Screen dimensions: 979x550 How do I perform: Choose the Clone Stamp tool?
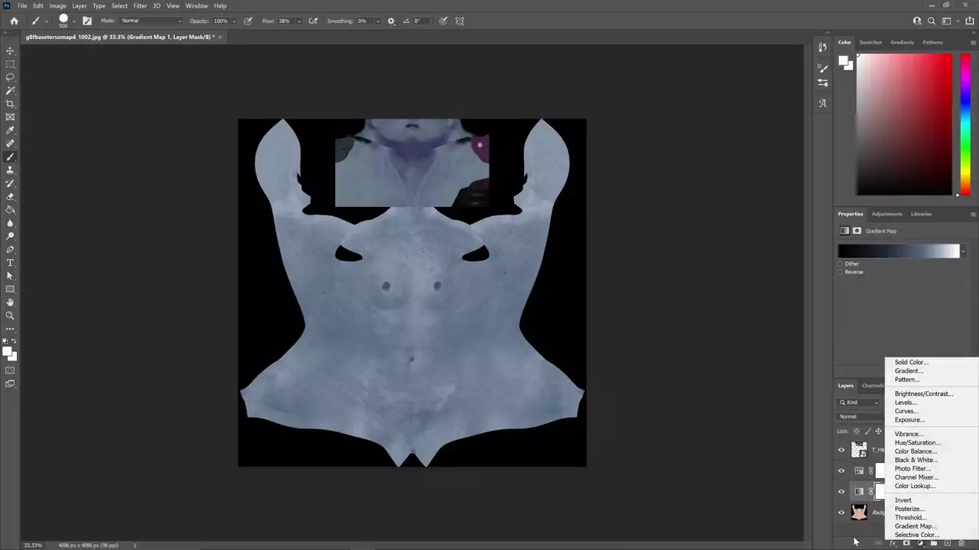(x=10, y=170)
